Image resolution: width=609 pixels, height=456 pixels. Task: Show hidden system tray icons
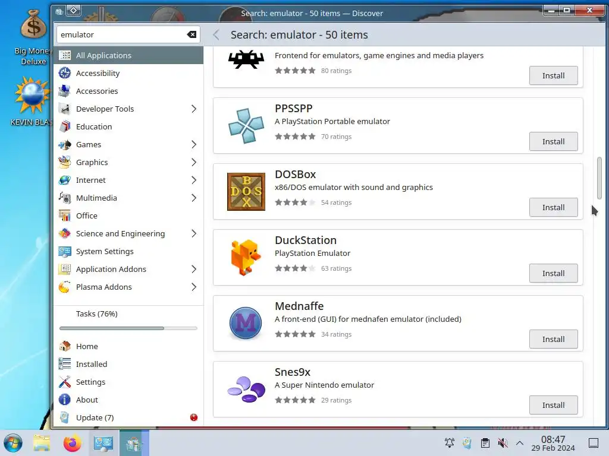[520, 443]
